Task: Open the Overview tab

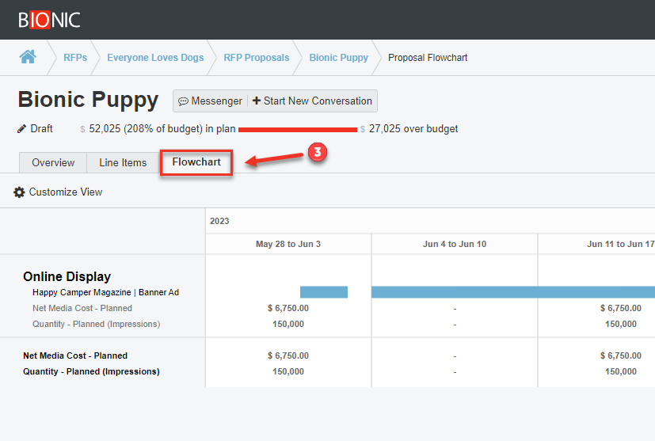Action: [x=53, y=162]
